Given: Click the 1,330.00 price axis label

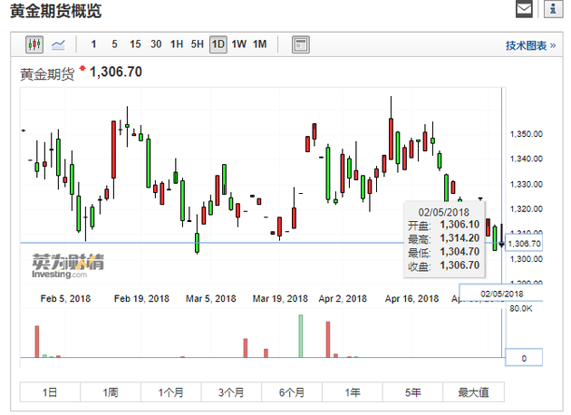Looking at the screenshot, I should (x=527, y=184).
